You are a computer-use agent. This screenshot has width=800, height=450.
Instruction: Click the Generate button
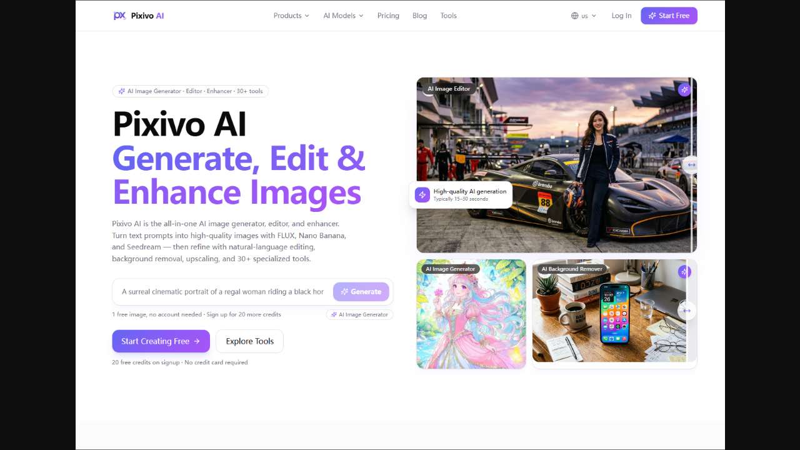point(361,292)
